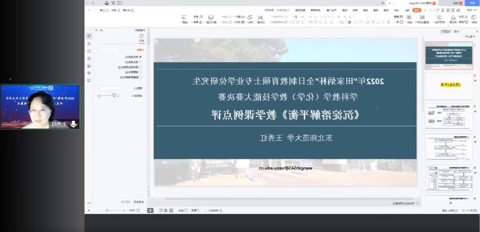The width and height of the screenshot is (480, 232).
Task: Click the Select (选择) ribbon icon
Action: coord(184,17)
